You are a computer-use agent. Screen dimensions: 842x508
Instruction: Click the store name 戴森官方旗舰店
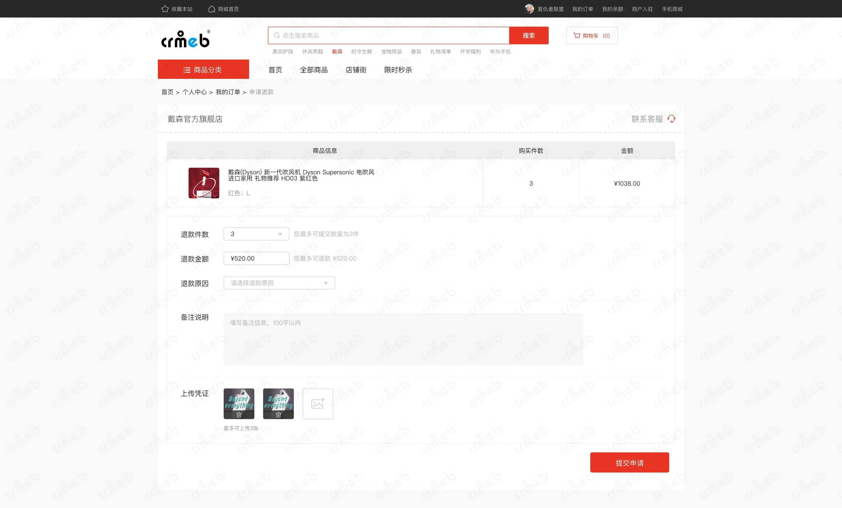pyautogui.click(x=195, y=119)
